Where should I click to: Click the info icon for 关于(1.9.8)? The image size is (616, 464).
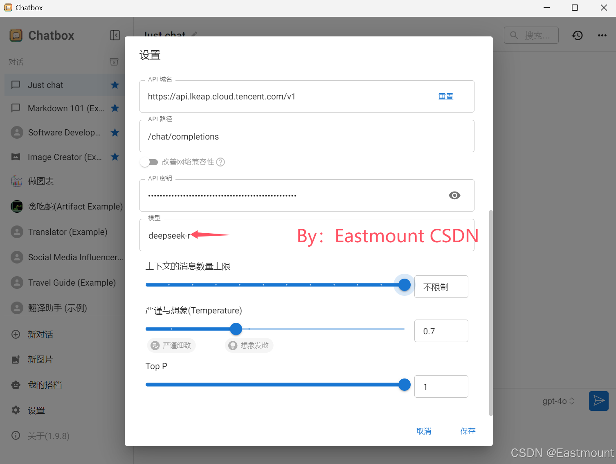(x=16, y=435)
